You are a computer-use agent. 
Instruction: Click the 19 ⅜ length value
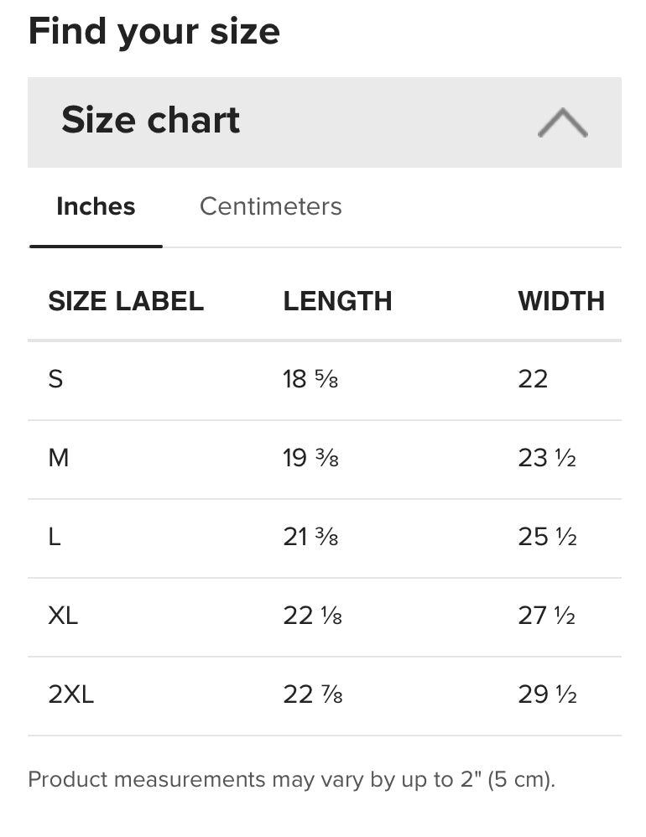pyautogui.click(x=310, y=458)
